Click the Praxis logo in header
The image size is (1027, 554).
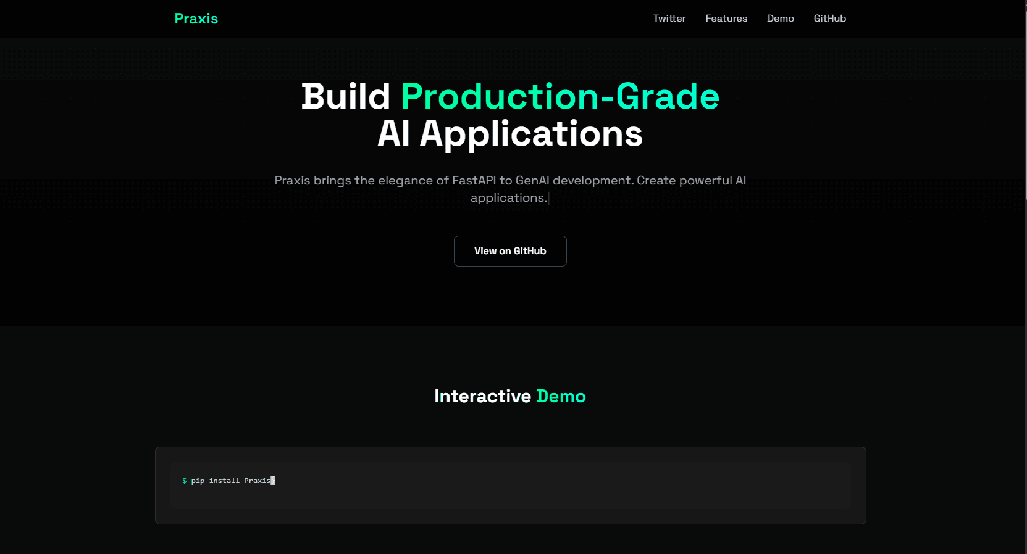click(196, 19)
